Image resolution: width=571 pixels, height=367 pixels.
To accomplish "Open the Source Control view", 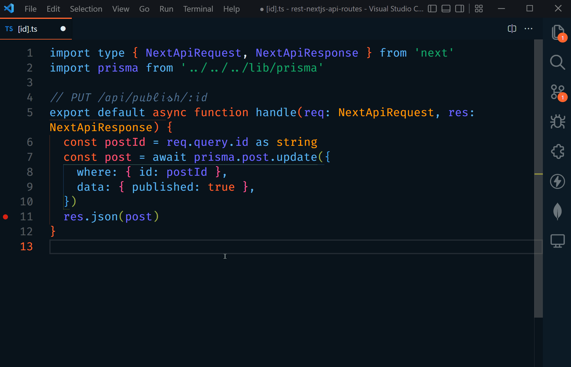I will [x=557, y=92].
